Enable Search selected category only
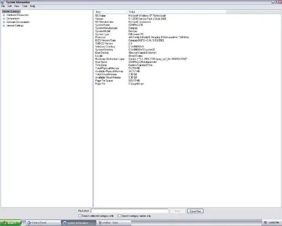 (80, 216)
